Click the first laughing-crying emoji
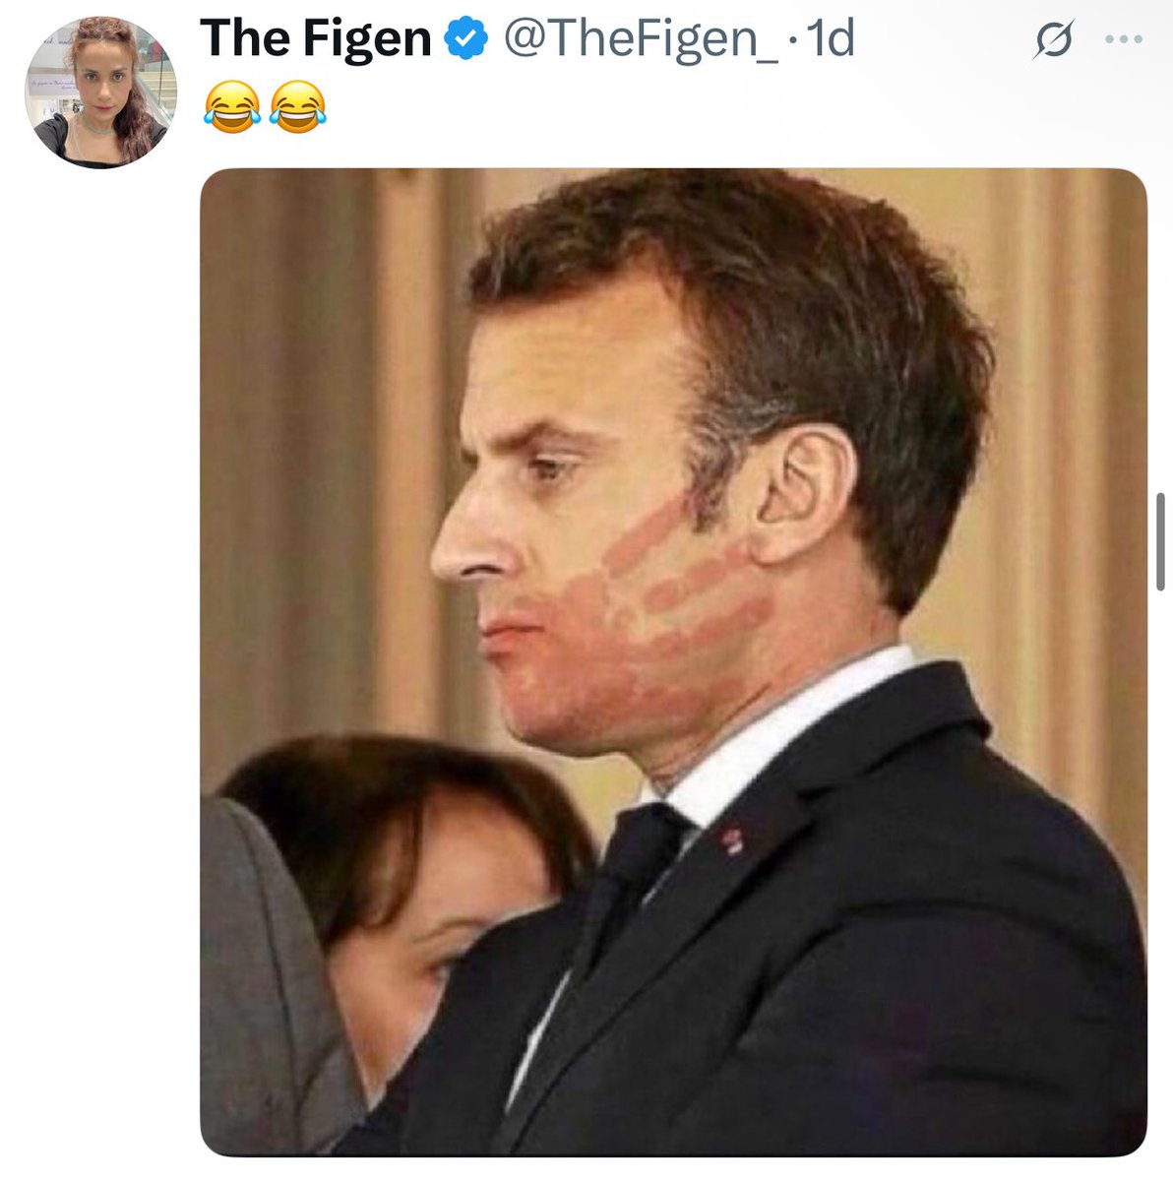The width and height of the screenshot is (1173, 1181). [231, 107]
